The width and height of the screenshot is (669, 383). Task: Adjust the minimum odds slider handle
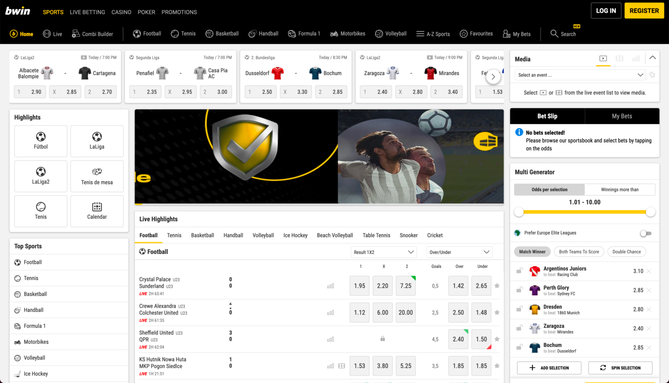click(x=519, y=212)
